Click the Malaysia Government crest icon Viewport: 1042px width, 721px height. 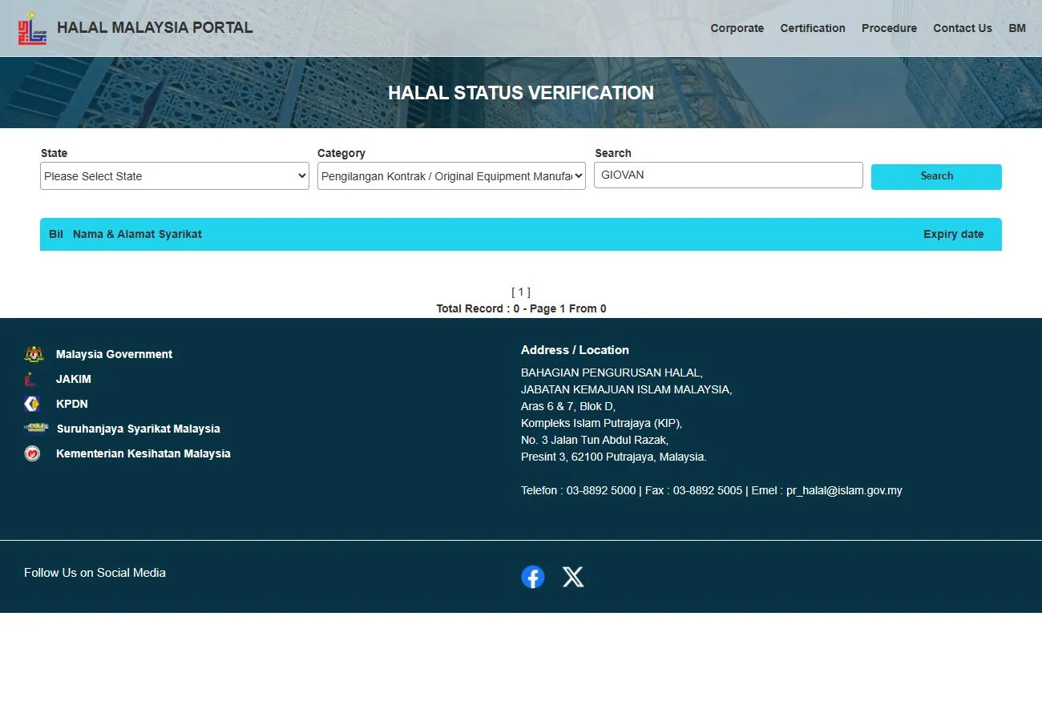pos(34,354)
